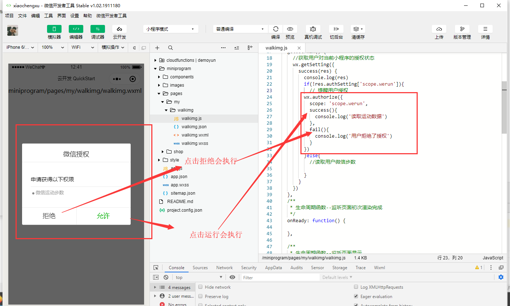Open the WiFi network dropdown
510x306 pixels.
coord(83,47)
